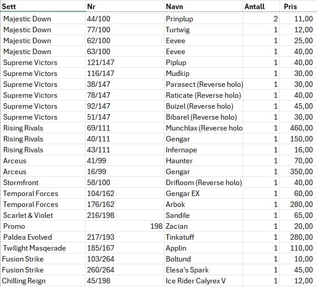
Task: Click the card number 217/193 cell
Action: coord(125,237)
